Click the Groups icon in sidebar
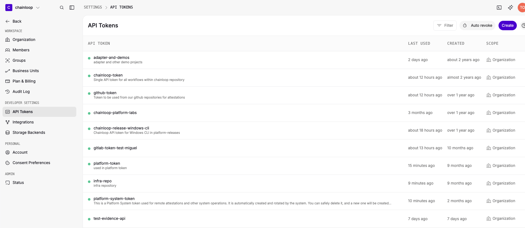This screenshot has width=525, height=228. click(x=8, y=60)
